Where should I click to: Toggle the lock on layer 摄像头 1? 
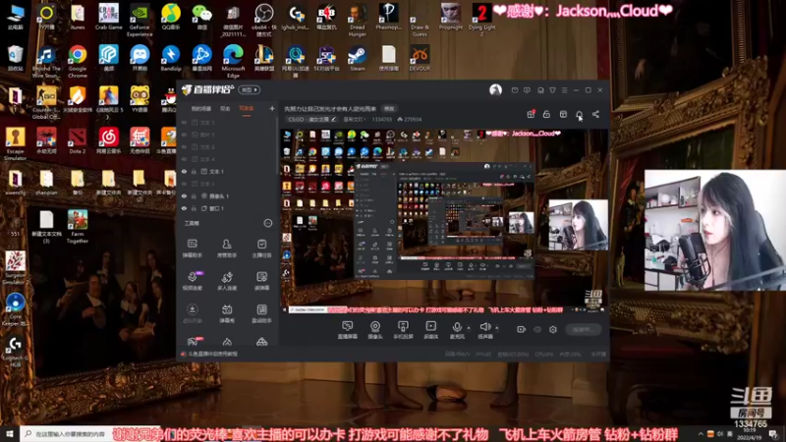[x=194, y=195]
